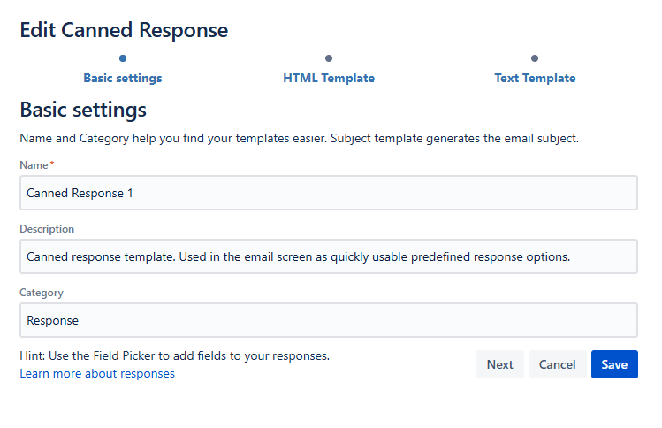This screenshot has width=662, height=428.
Task: Click the Edit Canned Response page title
Action: (124, 30)
